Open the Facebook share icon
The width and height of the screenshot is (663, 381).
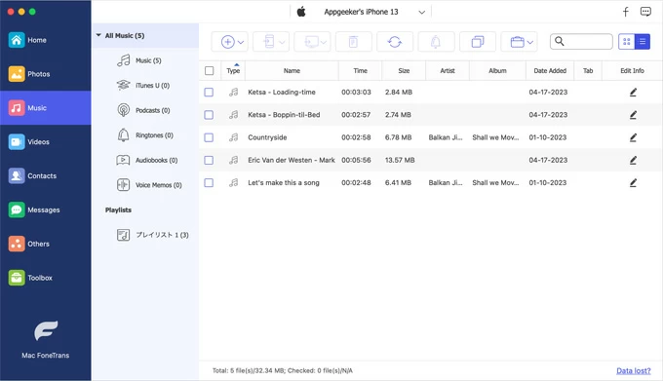pos(625,12)
